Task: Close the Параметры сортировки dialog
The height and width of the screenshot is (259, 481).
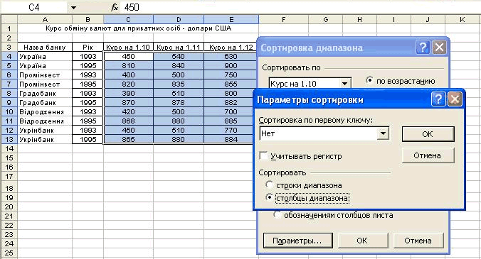Action: point(455,99)
